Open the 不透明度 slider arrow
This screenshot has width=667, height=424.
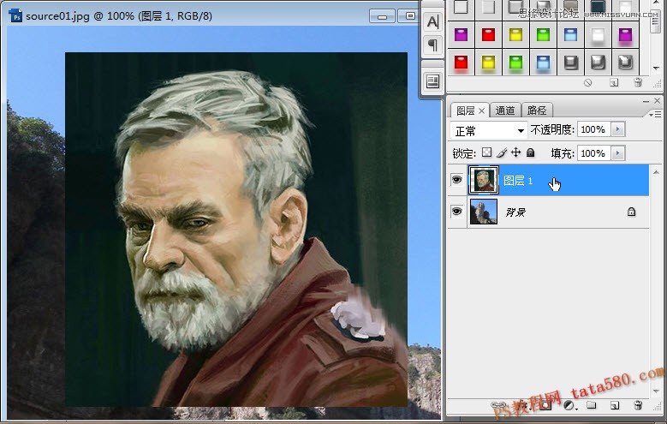pyautogui.click(x=618, y=129)
